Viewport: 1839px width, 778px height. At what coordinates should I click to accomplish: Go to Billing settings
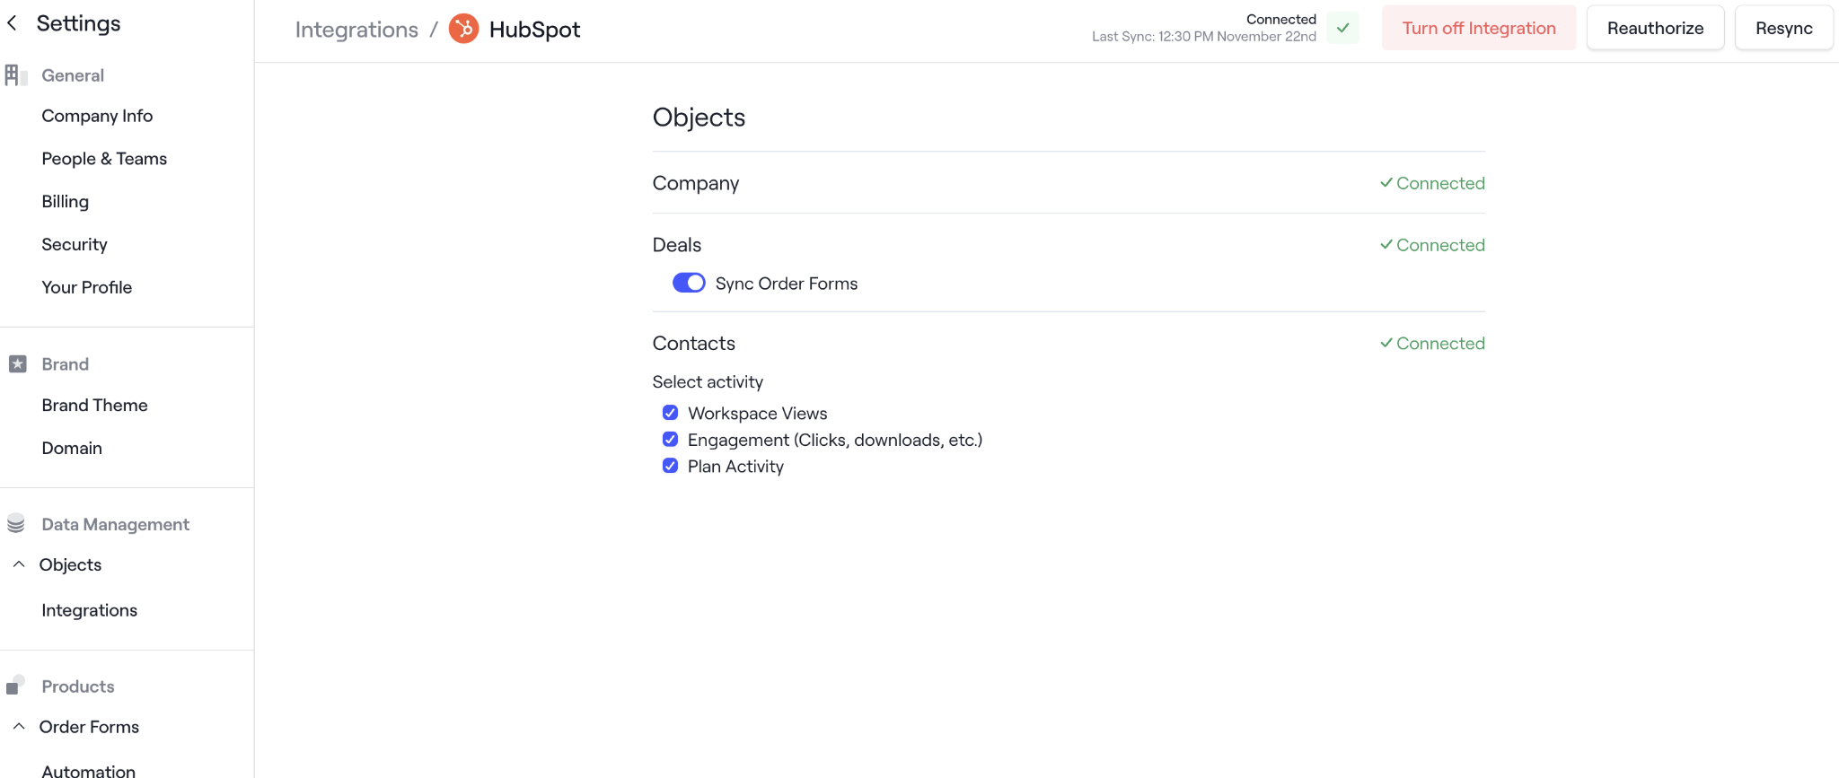pos(65,202)
